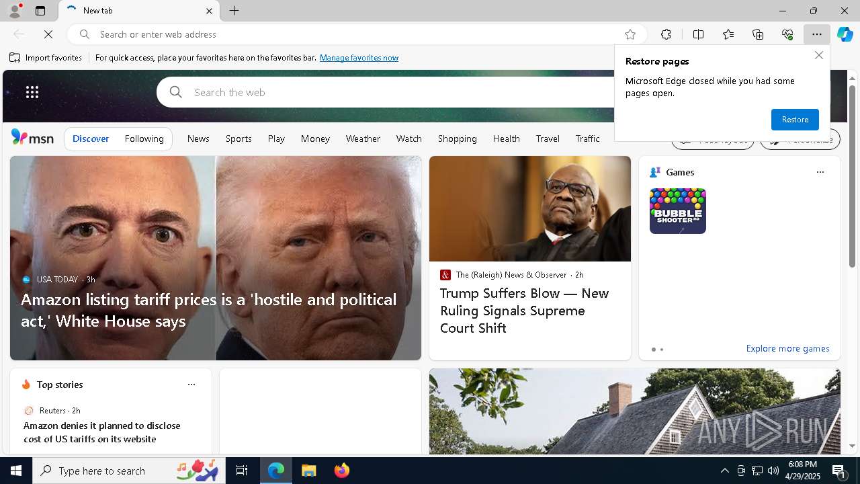This screenshot has height=484, width=860.
Task: Open the notification center
Action: (840, 471)
